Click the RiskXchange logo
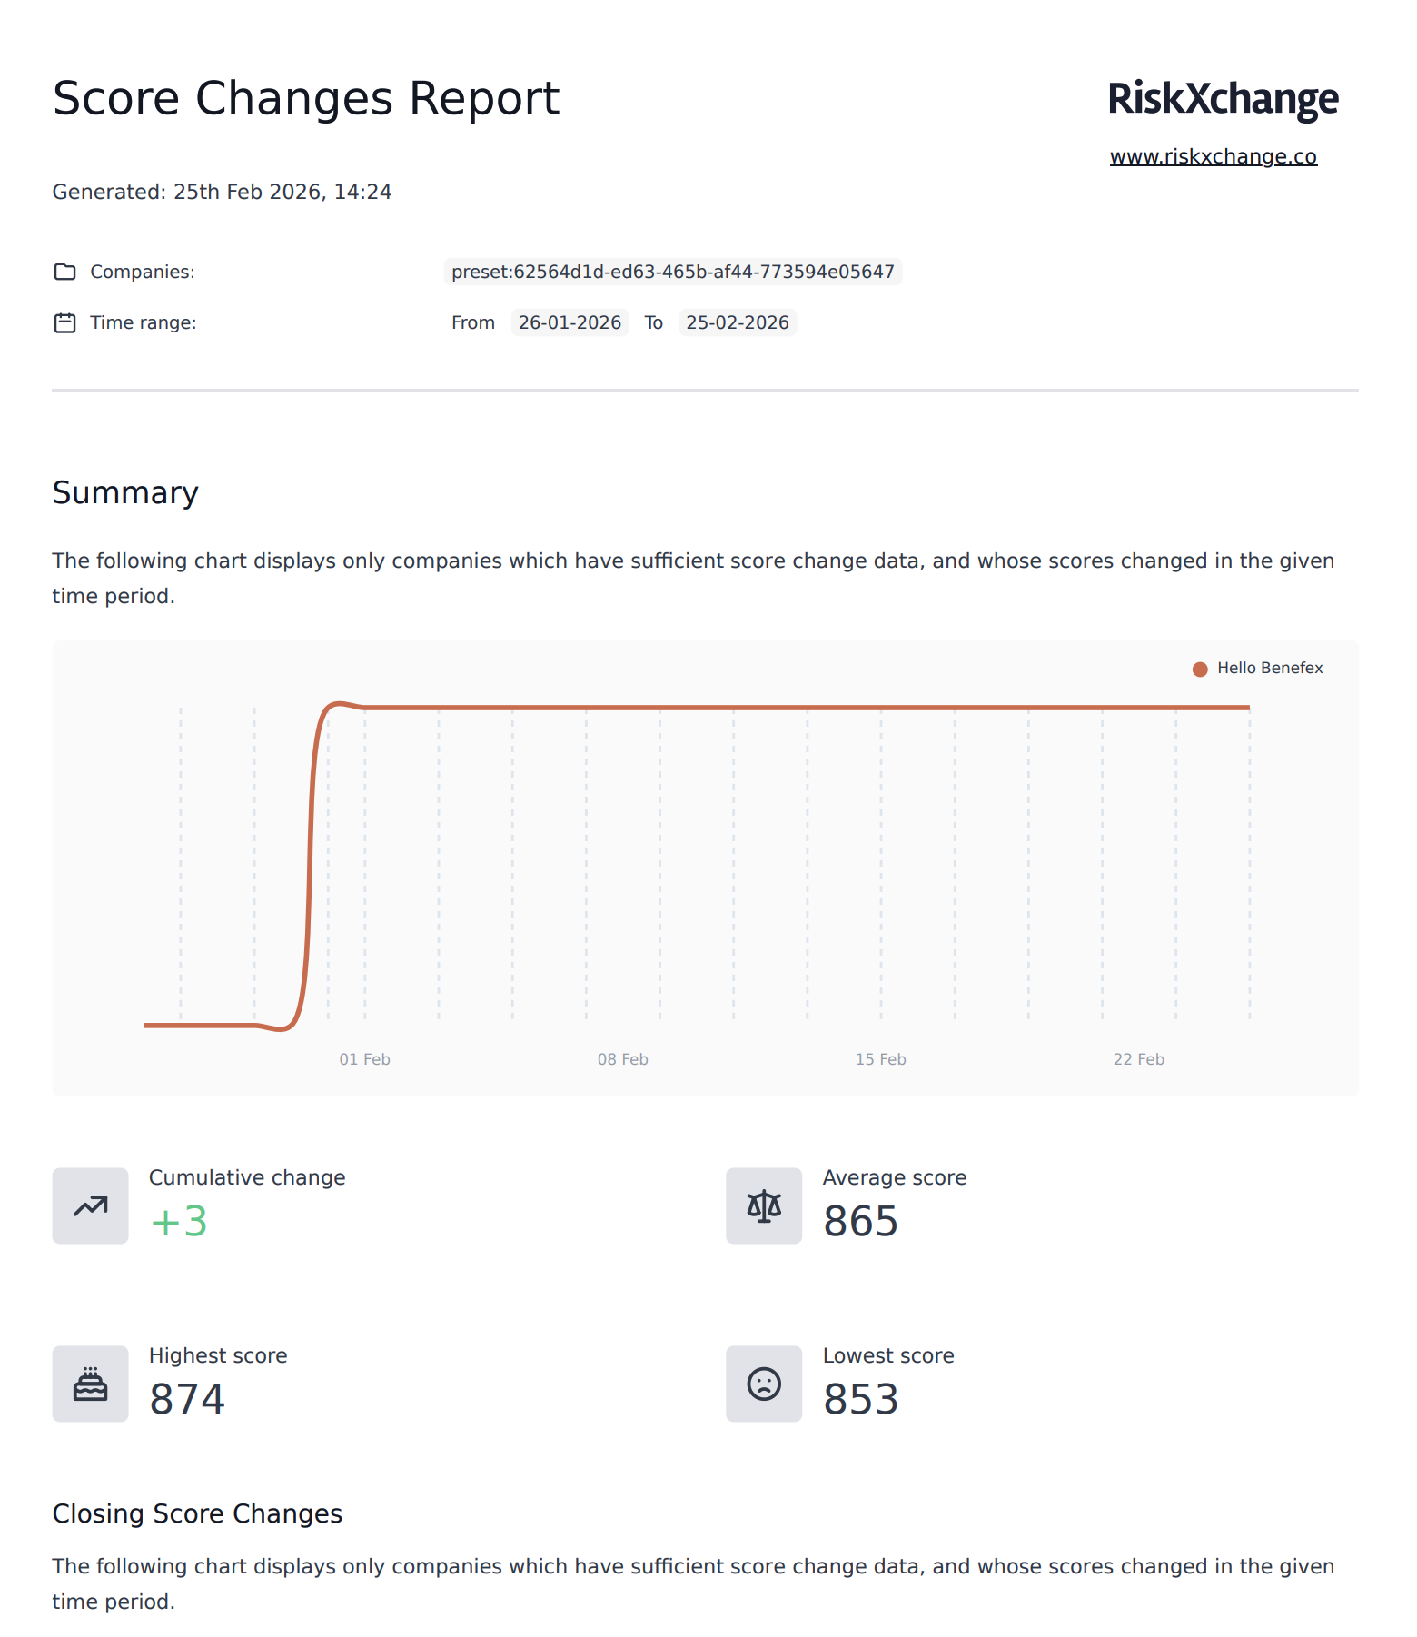The height and width of the screenshot is (1637, 1417). [x=1223, y=98]
